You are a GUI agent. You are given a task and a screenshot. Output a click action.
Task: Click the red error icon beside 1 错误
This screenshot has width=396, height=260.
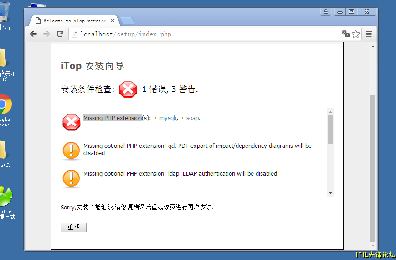click(x=128, y=89)
